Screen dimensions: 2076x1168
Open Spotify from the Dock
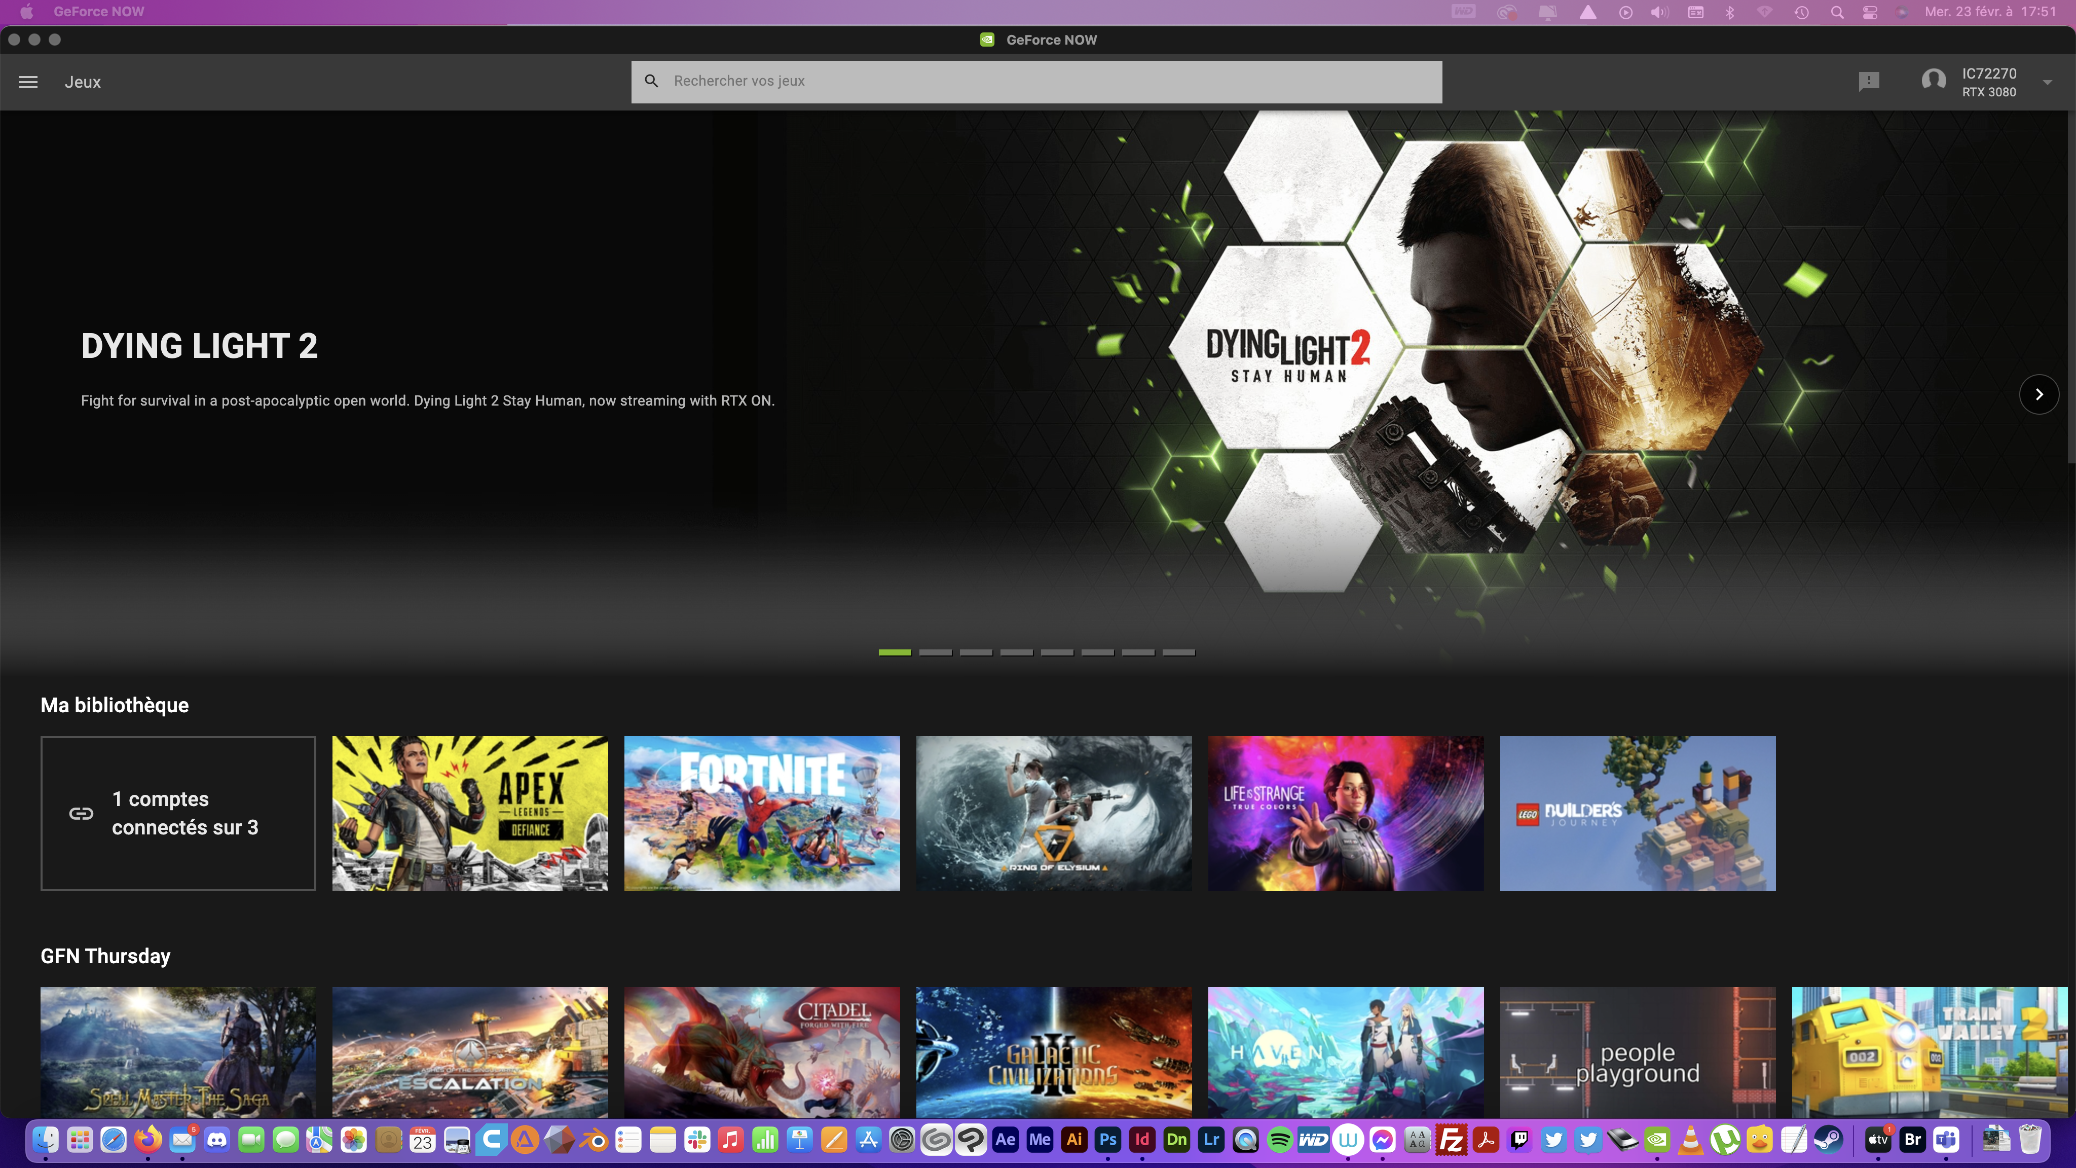tap(1280, 1140)
